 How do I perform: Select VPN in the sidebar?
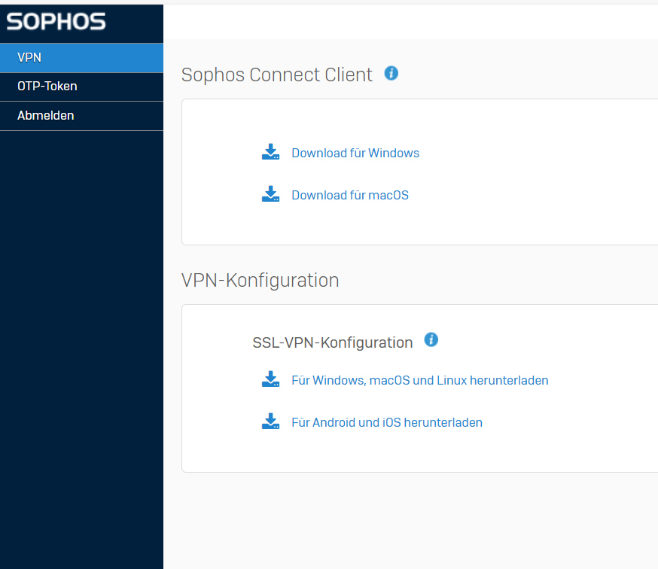[81, 58]
